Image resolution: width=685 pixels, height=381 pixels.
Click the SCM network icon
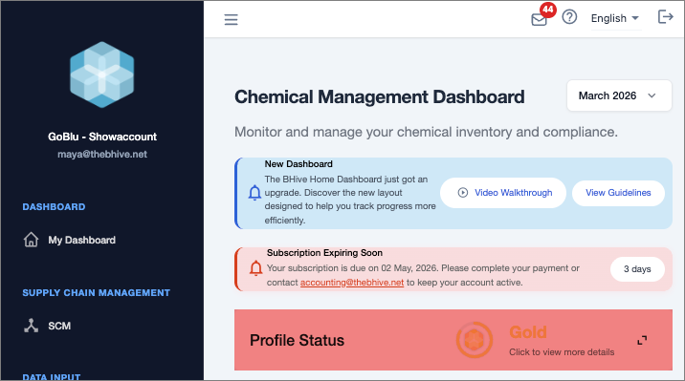[31, 326]
